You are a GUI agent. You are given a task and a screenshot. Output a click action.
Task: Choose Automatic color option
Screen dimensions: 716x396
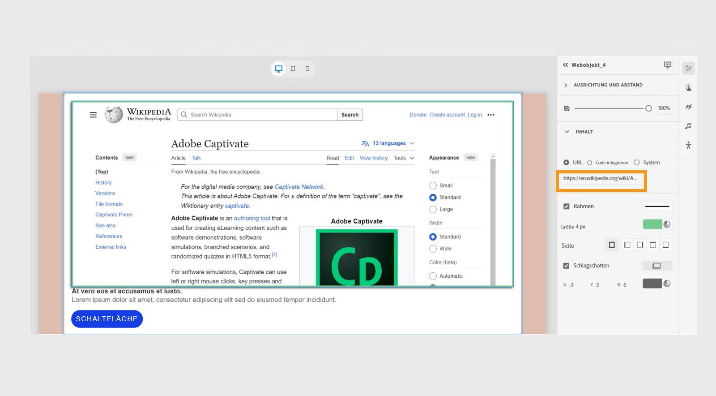pos(433,276)
